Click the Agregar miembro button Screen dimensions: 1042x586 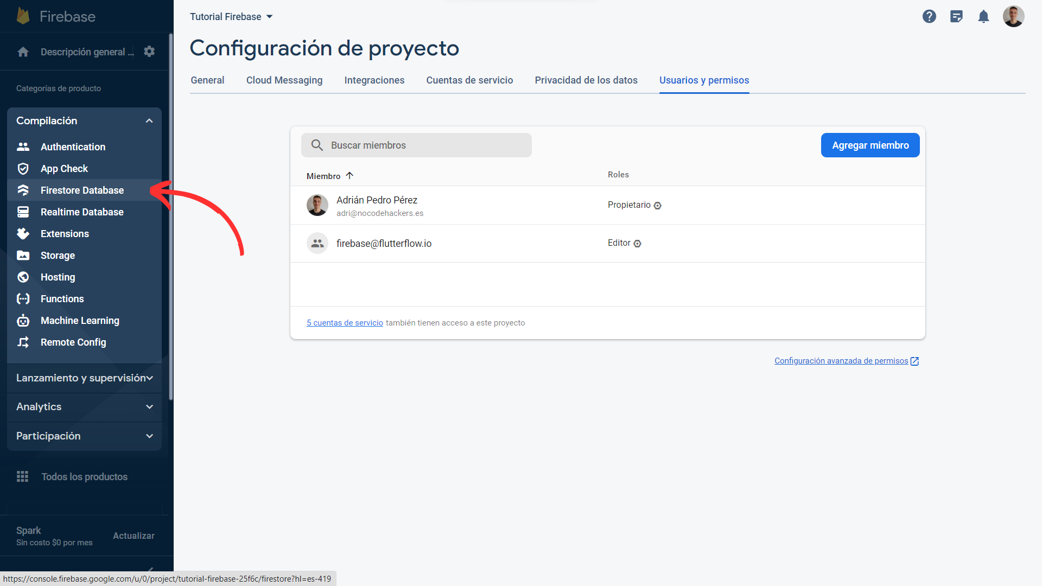click(870, 145)
